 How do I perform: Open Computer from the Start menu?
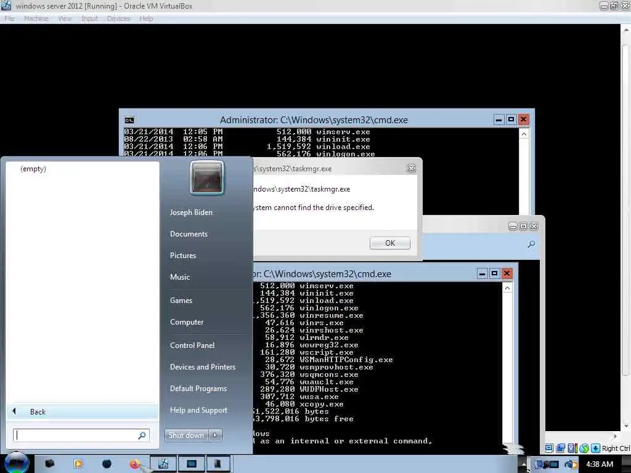tap(187, 322)
